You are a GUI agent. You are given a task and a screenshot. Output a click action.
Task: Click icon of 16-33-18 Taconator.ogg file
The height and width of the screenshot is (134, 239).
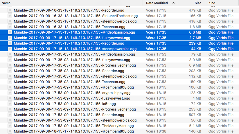[10, 27]
